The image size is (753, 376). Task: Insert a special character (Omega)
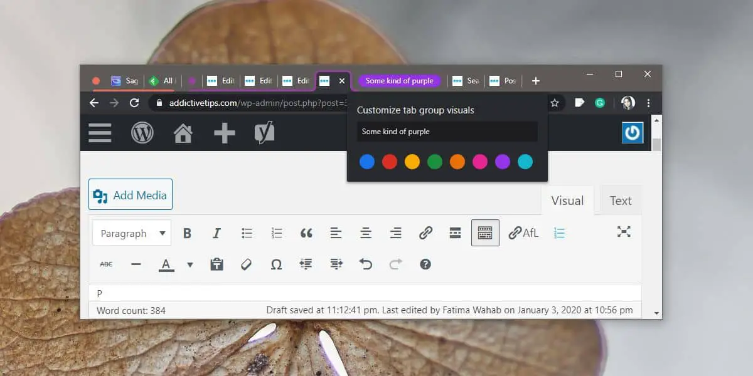[x=276, y=264]
